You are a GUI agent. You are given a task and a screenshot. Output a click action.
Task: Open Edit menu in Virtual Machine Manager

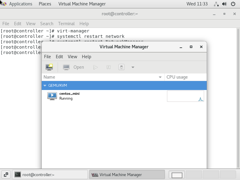tap(59, 57)
